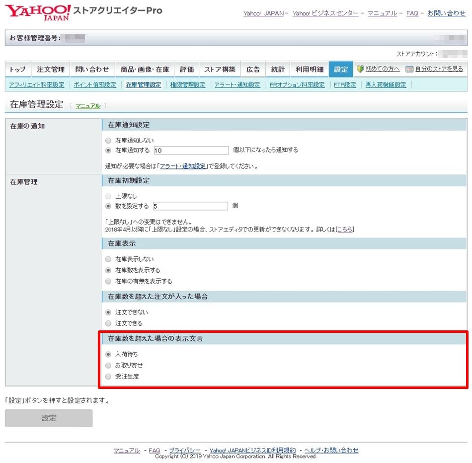Click the store view window icon
The image size is (472, 463).
[x=409, y=69]
